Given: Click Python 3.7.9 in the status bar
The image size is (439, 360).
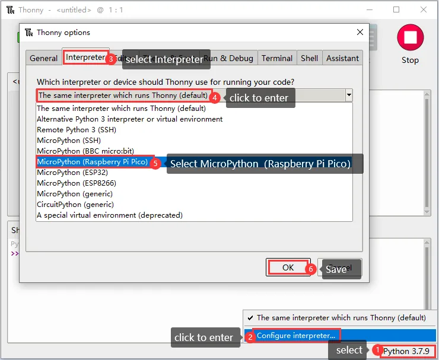Looking at the screenshot, I should pyautogui.click(x=406, y=351).
